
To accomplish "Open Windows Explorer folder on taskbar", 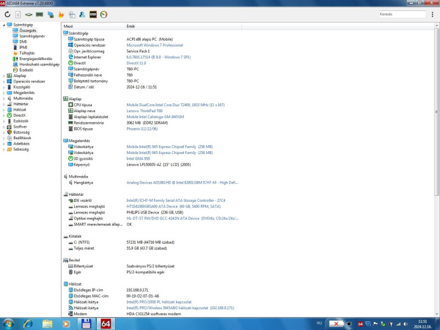I will pos(47,324).
